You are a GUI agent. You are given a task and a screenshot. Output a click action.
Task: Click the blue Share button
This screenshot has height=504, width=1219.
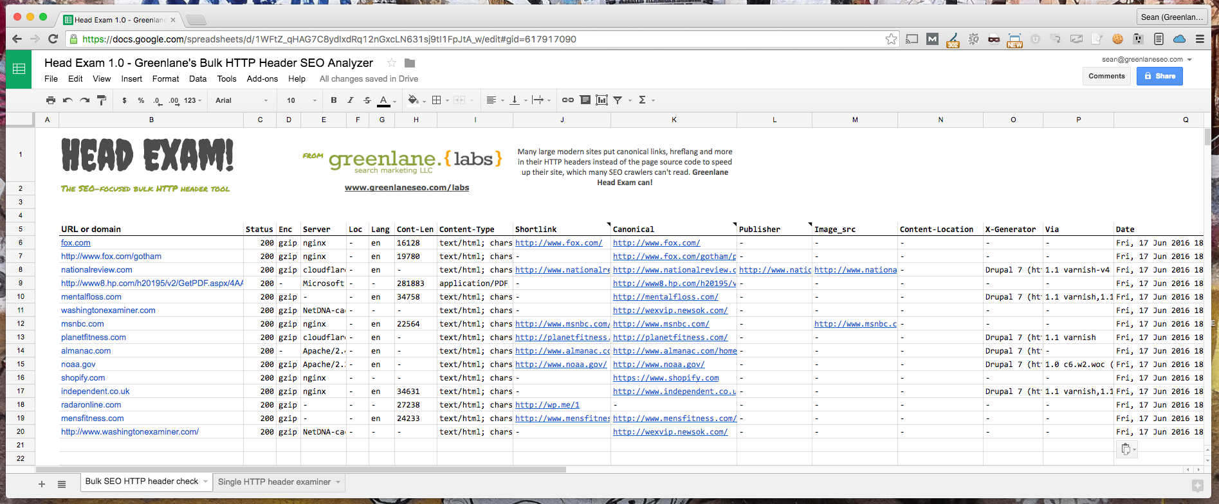tap(1159, 76)
